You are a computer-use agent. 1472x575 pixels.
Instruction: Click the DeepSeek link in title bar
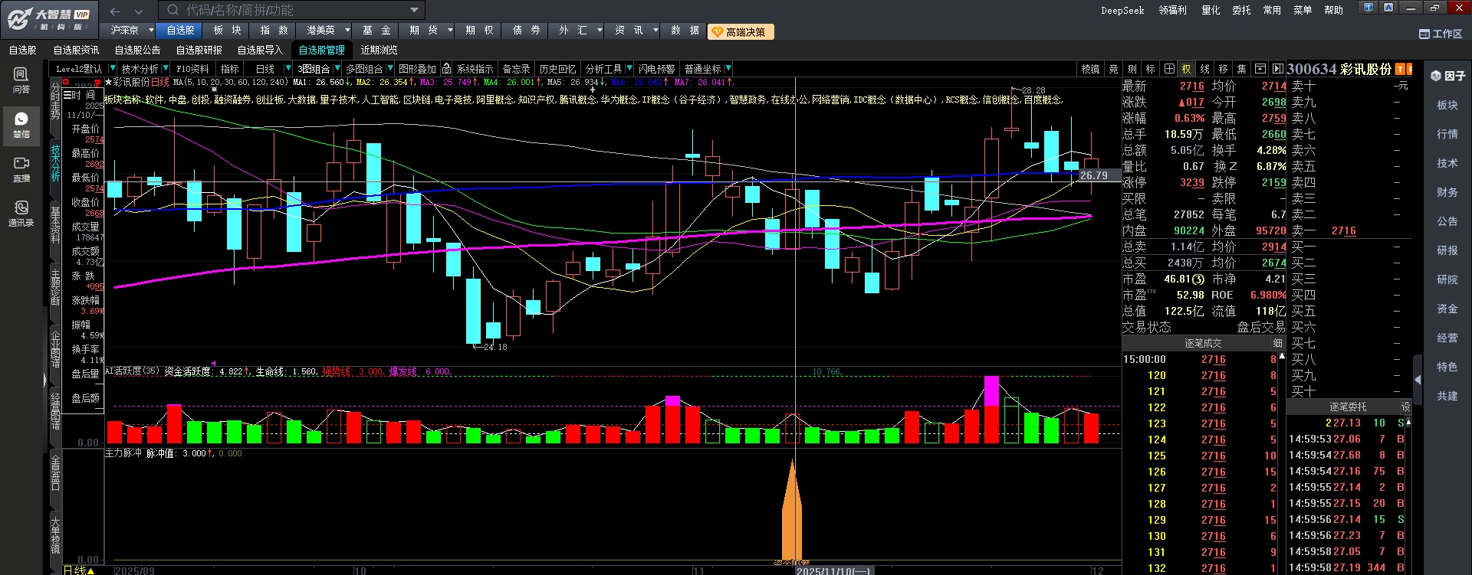[1122, 11]
